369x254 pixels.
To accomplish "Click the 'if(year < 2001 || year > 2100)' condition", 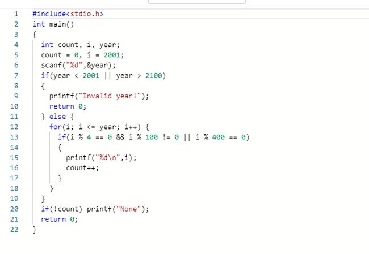I will (103, 75).
